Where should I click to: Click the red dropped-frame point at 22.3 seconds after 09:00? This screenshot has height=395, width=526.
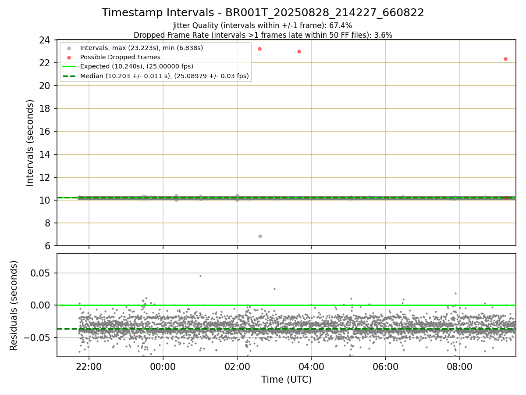coord(505,59)
